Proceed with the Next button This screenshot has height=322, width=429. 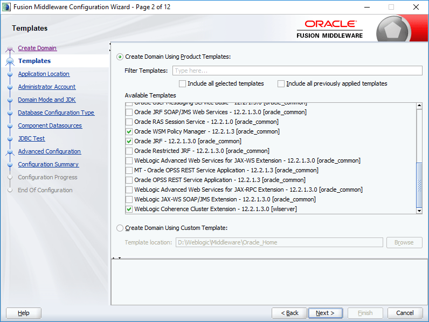[326, 313]
